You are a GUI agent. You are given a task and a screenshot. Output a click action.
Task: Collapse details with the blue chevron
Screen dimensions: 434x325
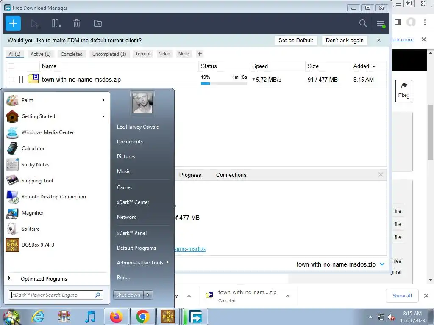pos(382,264)
